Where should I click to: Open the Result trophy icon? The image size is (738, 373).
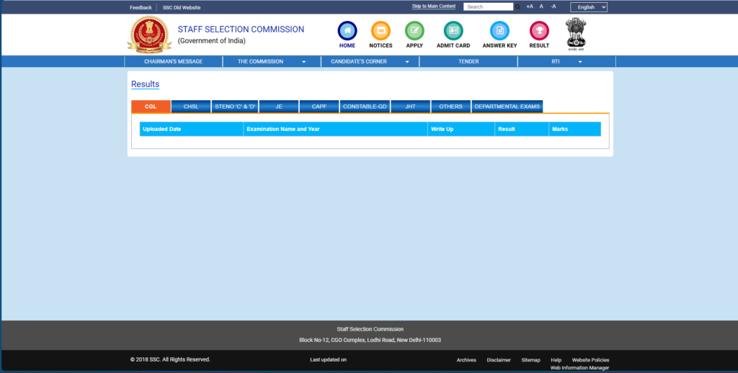(x=539, y=30)
